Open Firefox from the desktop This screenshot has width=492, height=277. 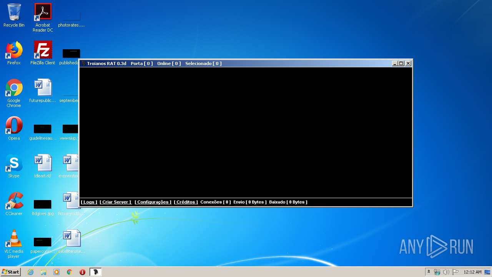tap(14, 53)
